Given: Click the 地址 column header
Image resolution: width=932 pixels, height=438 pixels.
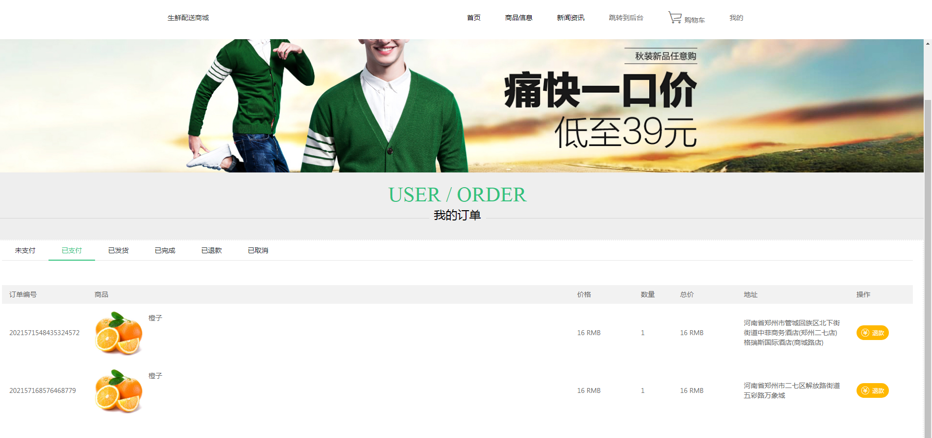Looking at the screenshot, I should (751, 294).
